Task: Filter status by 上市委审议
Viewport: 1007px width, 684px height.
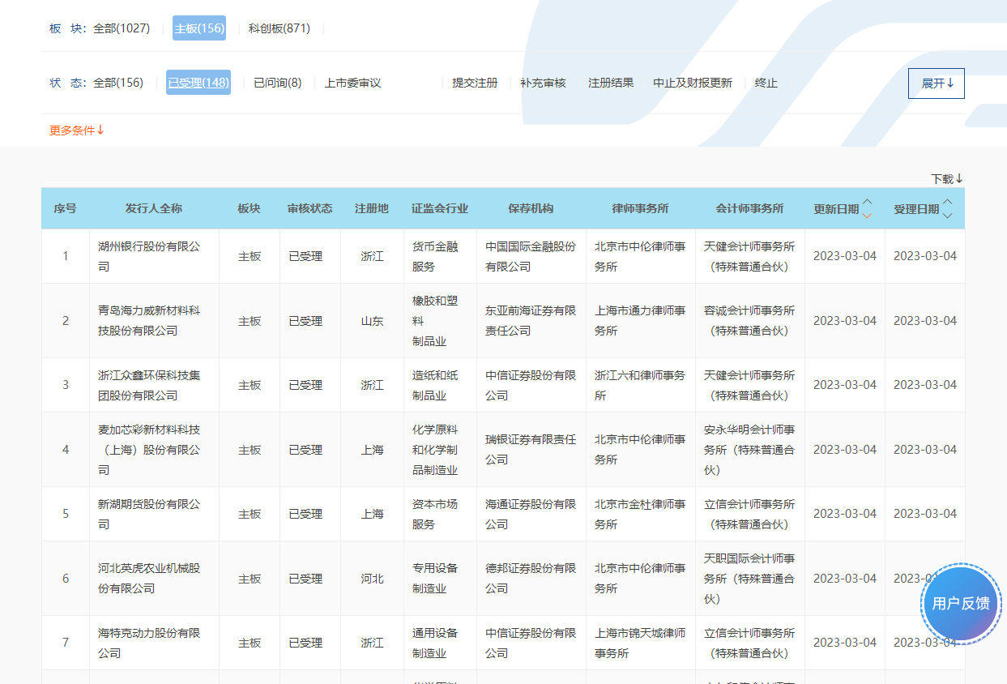Action: [352, 83]
